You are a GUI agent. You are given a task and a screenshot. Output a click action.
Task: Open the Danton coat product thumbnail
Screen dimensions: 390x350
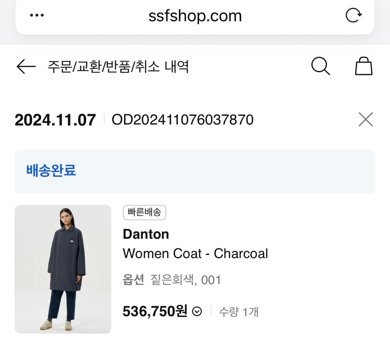[63, 269]
